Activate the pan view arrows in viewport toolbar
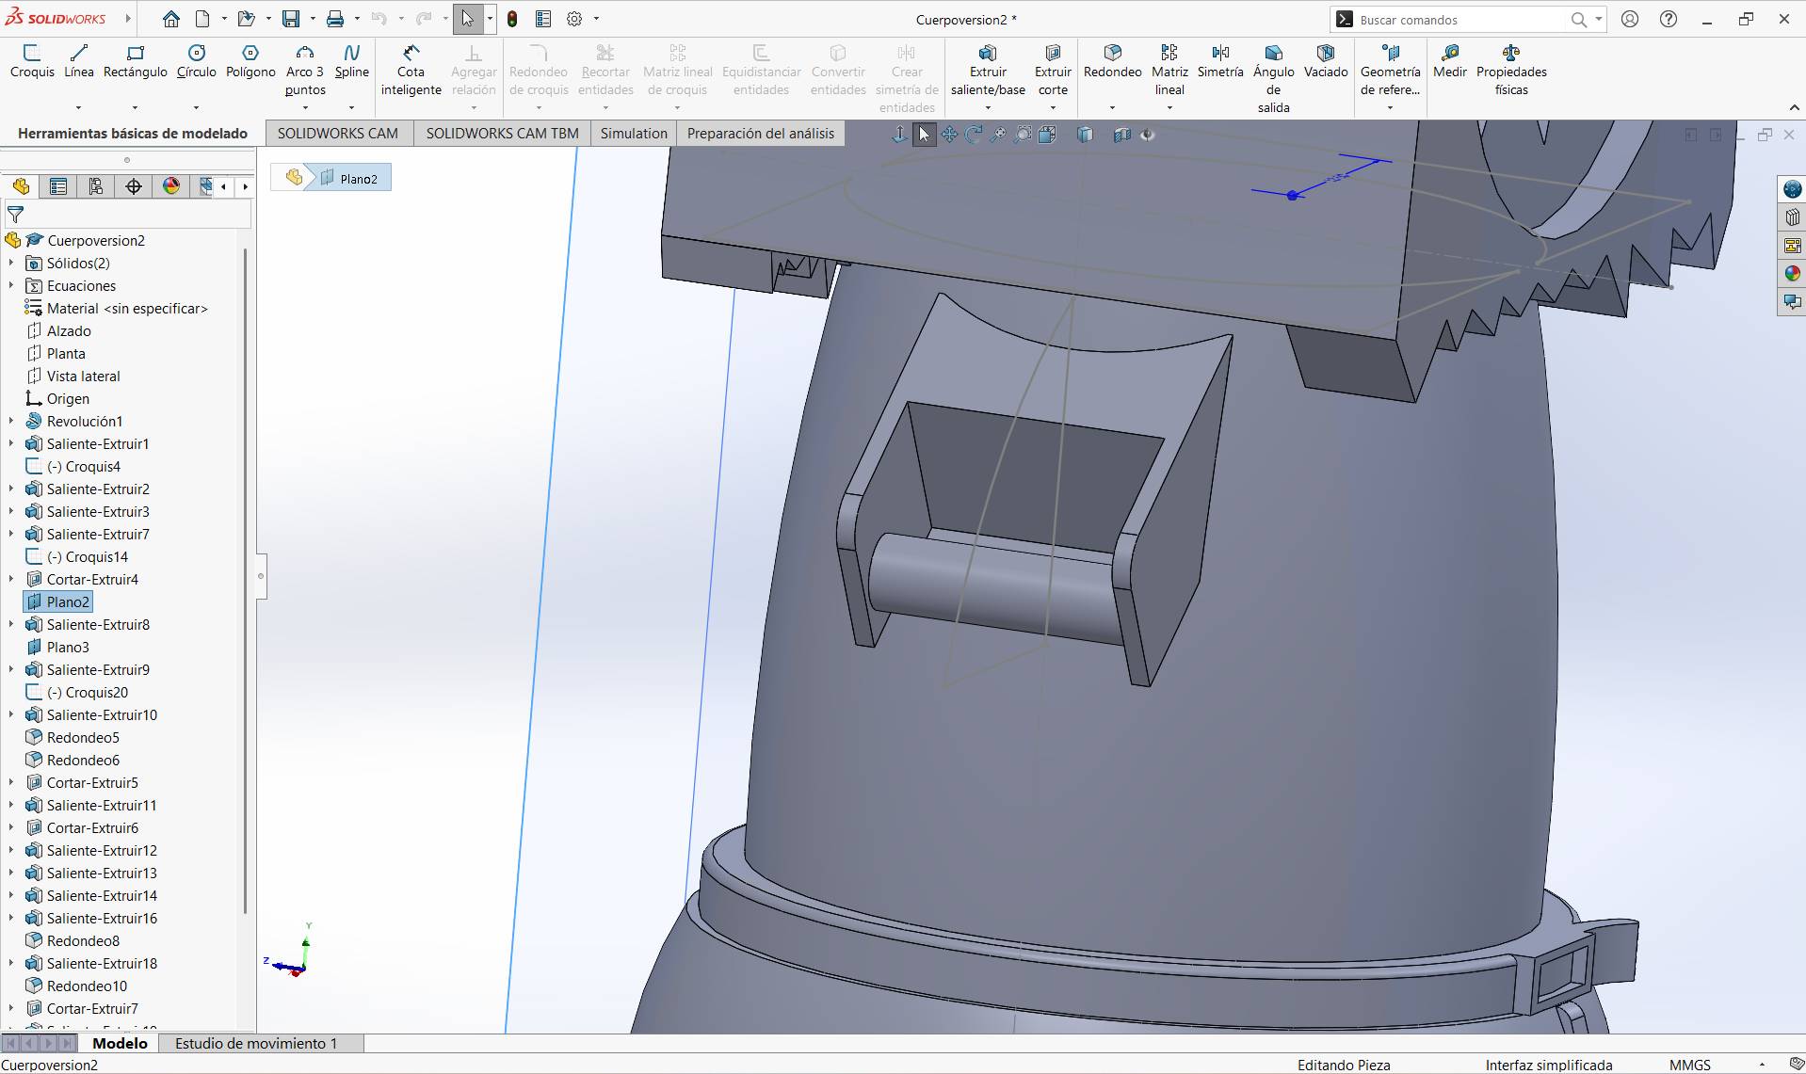Image resolution: width=1806 pixels, height=1074 pixels. point(949,135)
